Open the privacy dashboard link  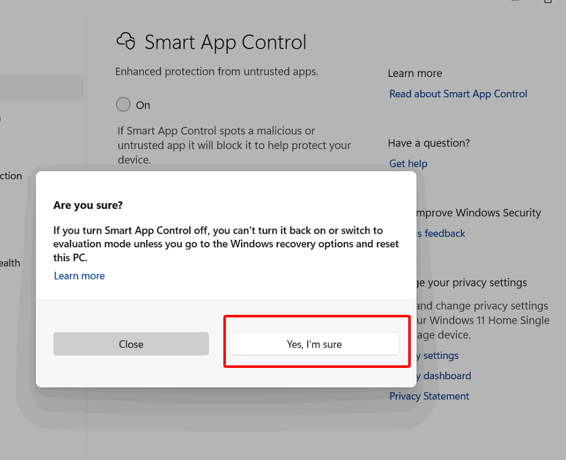(444, 376)
